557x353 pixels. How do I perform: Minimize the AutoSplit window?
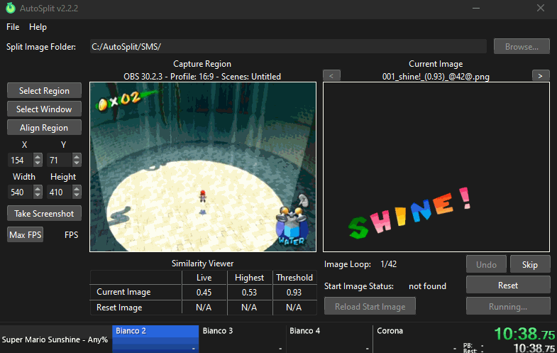pos(476,8)
